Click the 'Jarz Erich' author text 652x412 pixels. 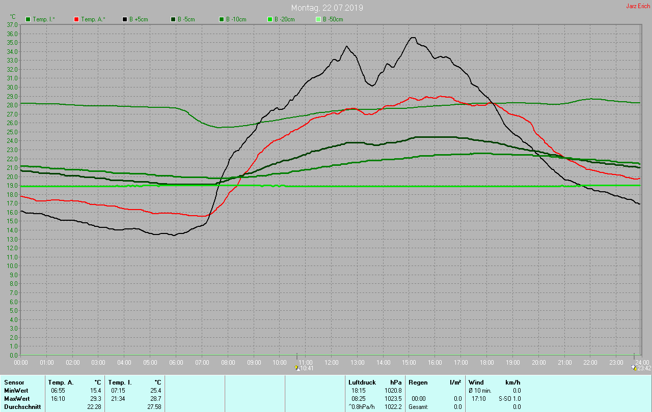point(638,6)
